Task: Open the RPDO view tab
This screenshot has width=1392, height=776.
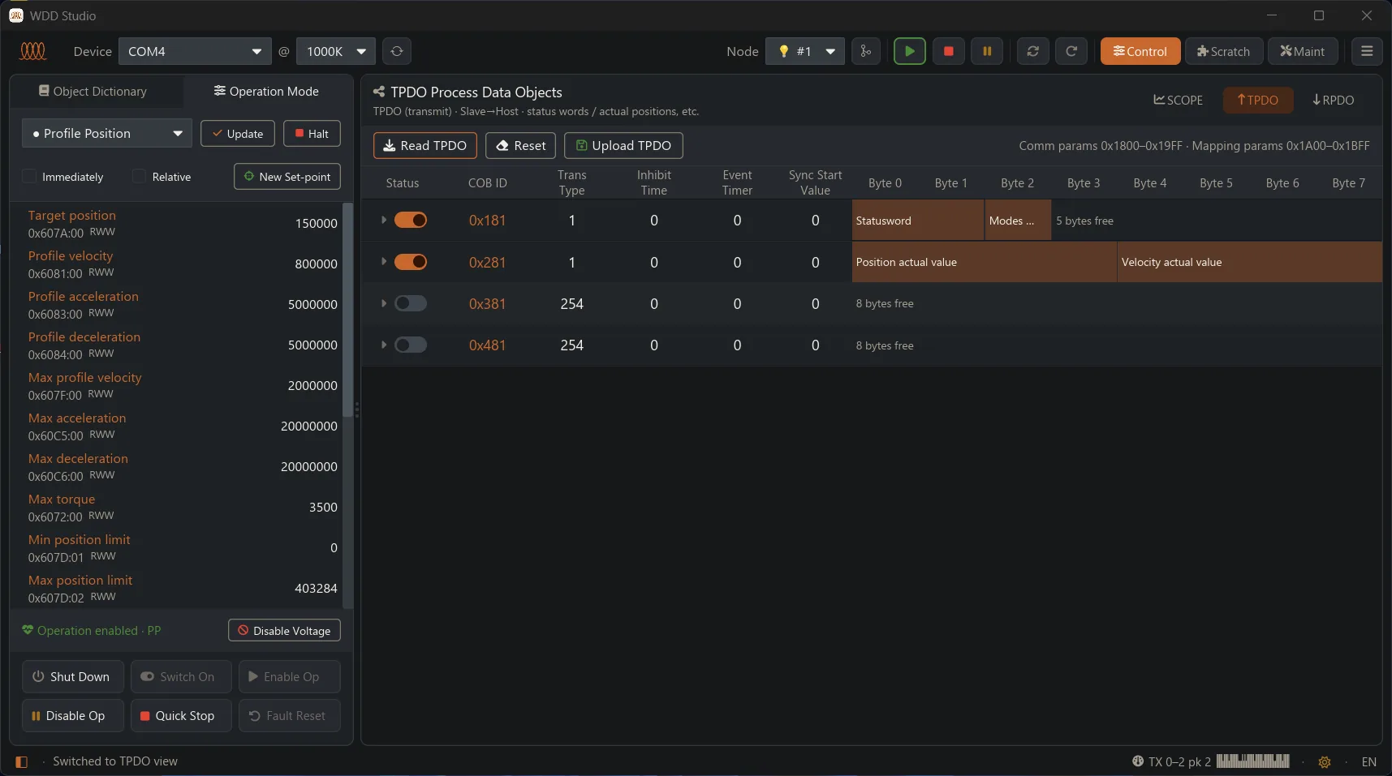Action: click(1334, 100)
